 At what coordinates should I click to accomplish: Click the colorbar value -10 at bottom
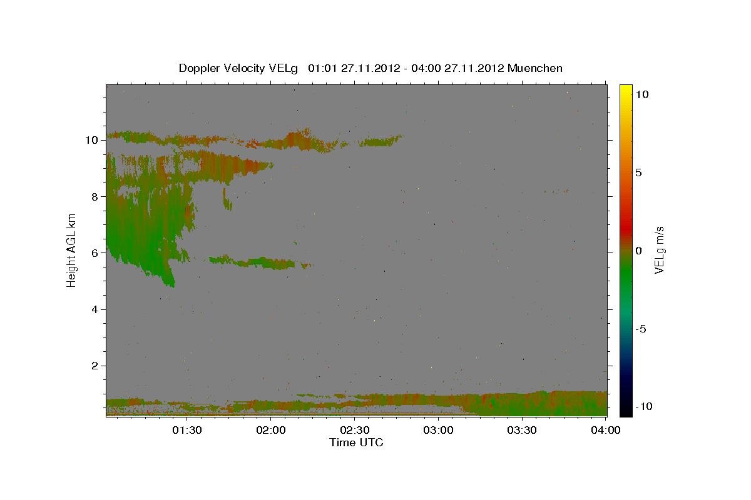click(643, 406)
